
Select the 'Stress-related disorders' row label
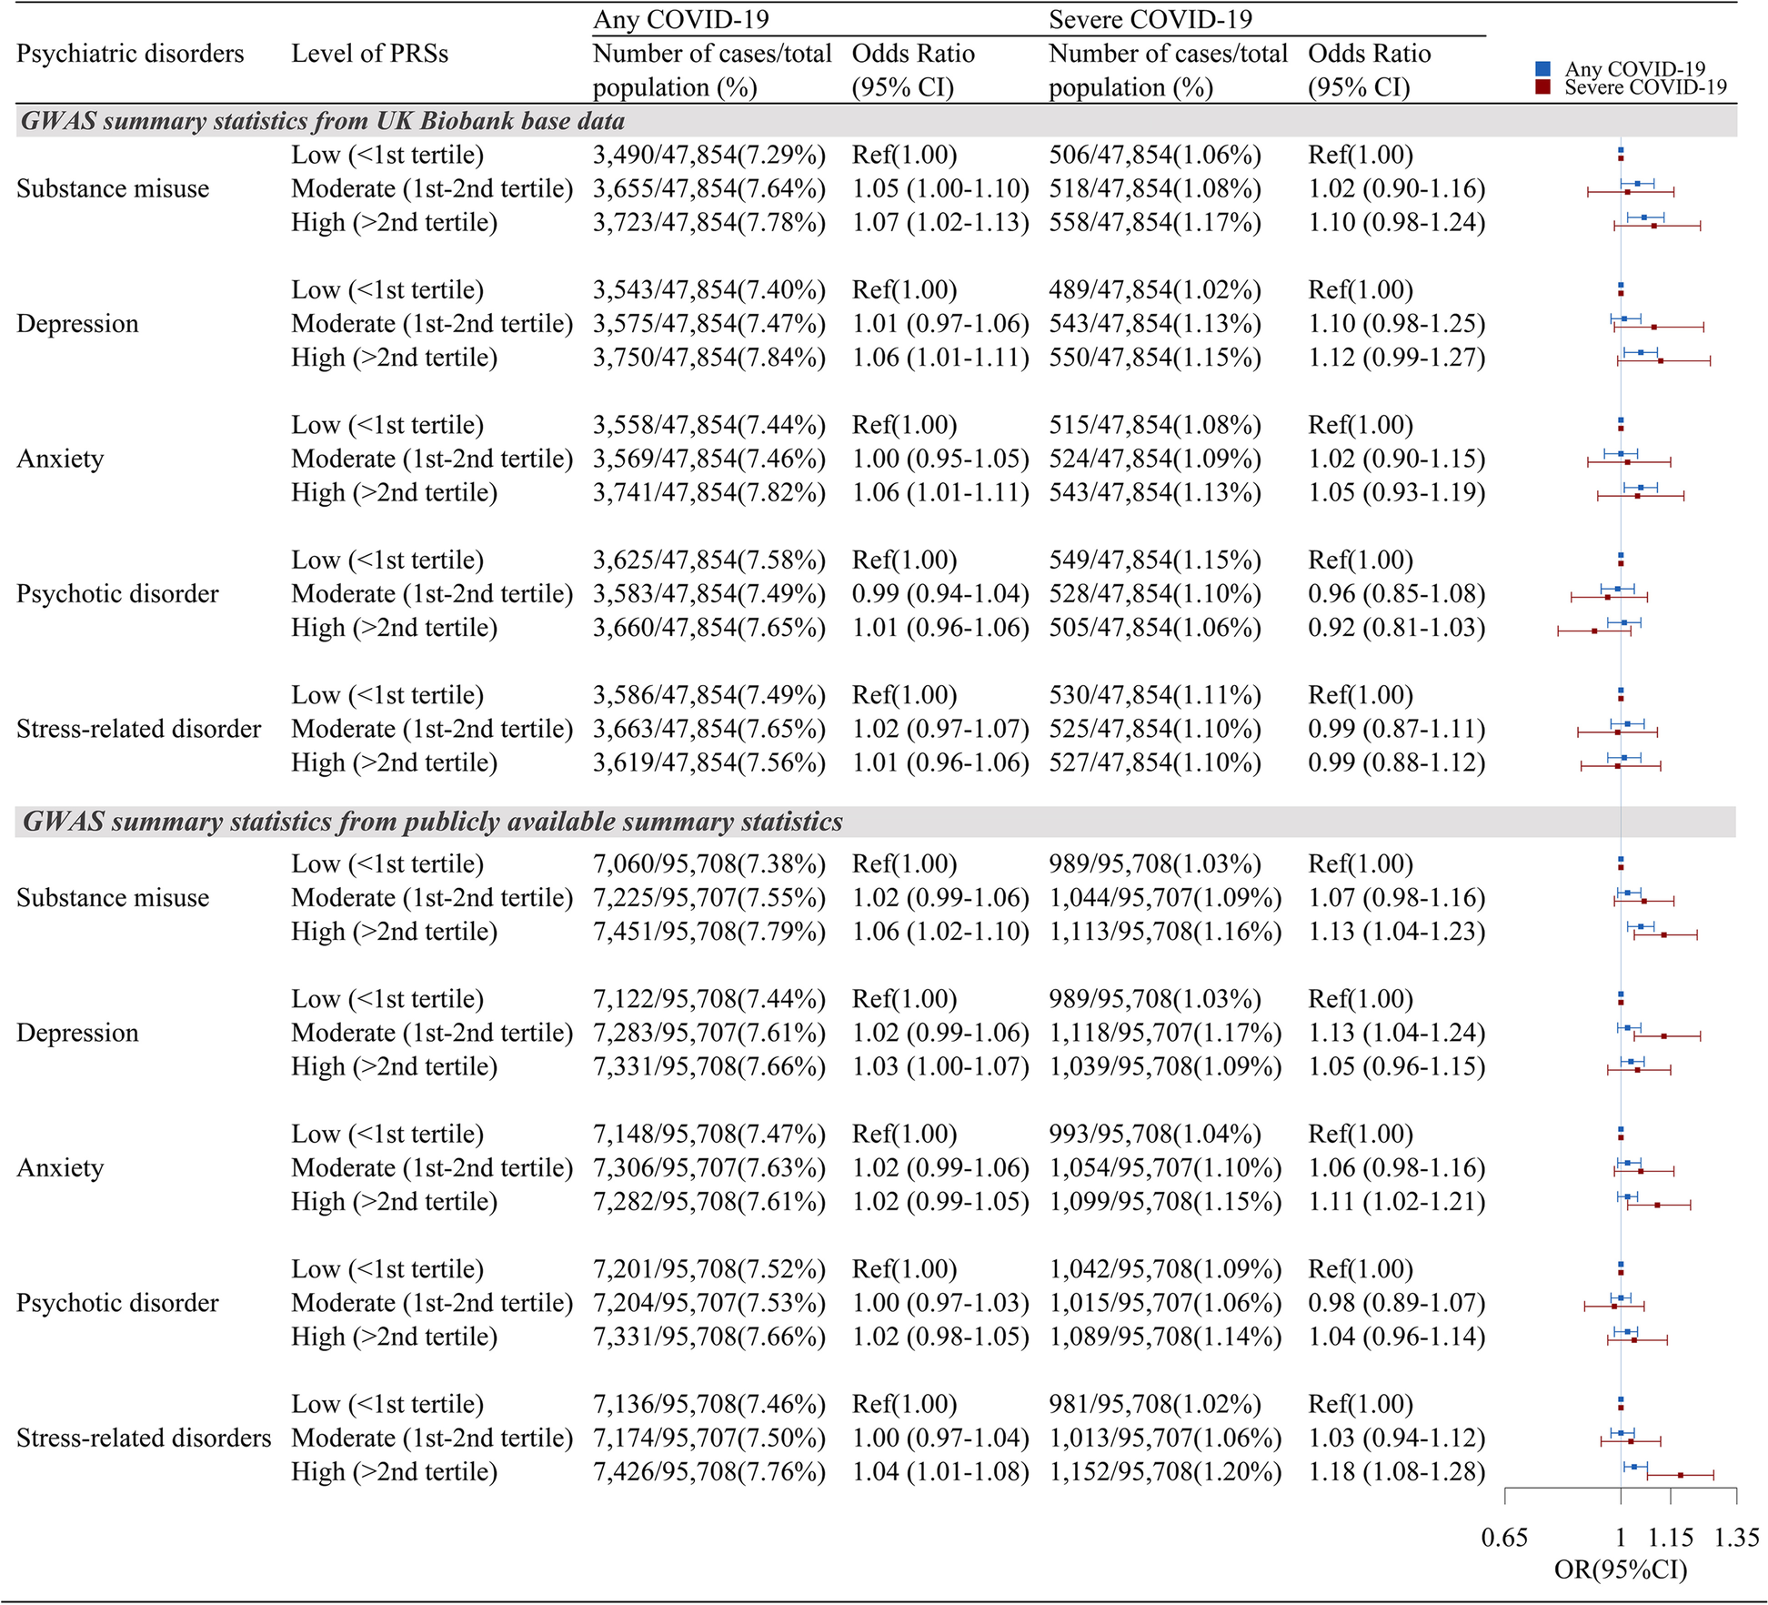click(x=144, y=1438)
